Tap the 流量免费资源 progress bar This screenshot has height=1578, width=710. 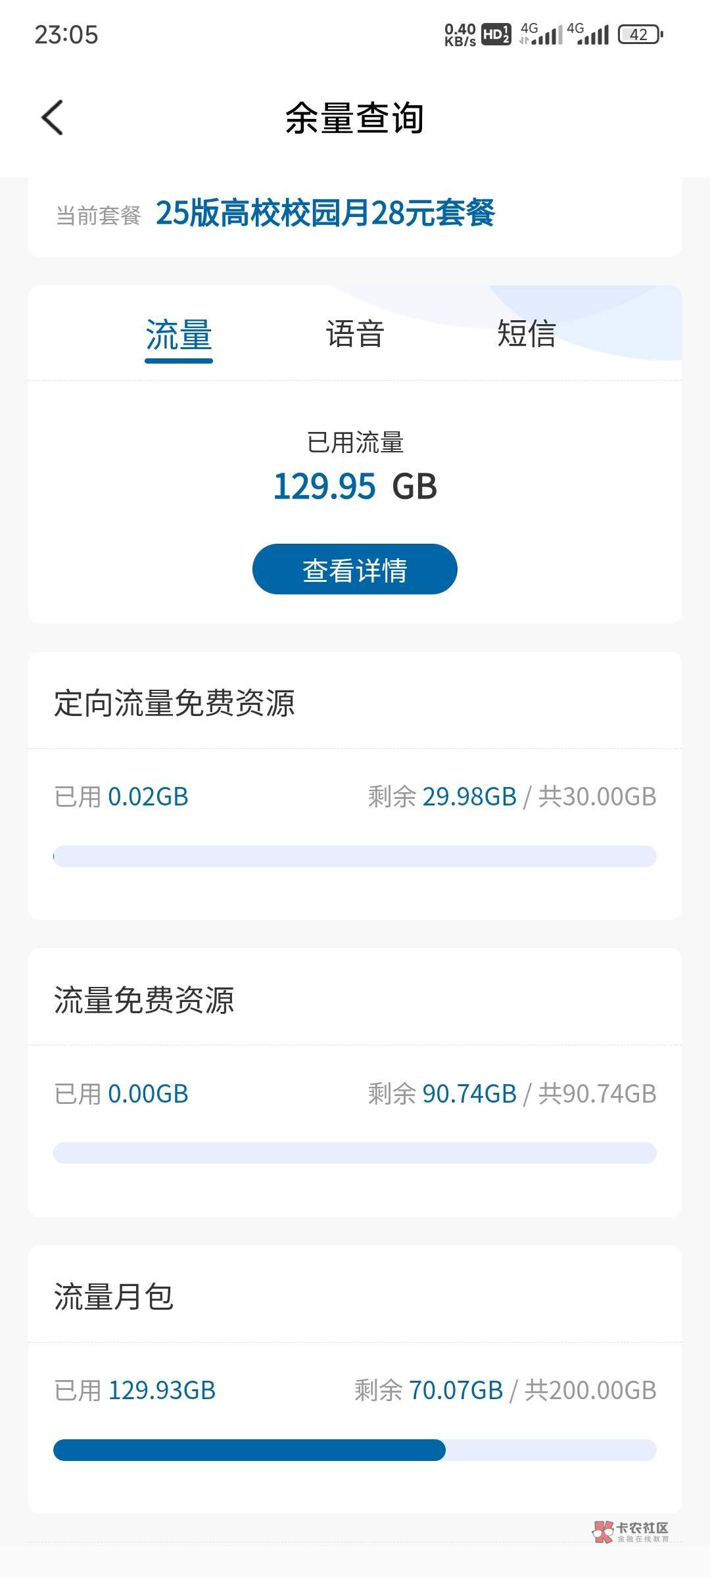click(355, 1153)
